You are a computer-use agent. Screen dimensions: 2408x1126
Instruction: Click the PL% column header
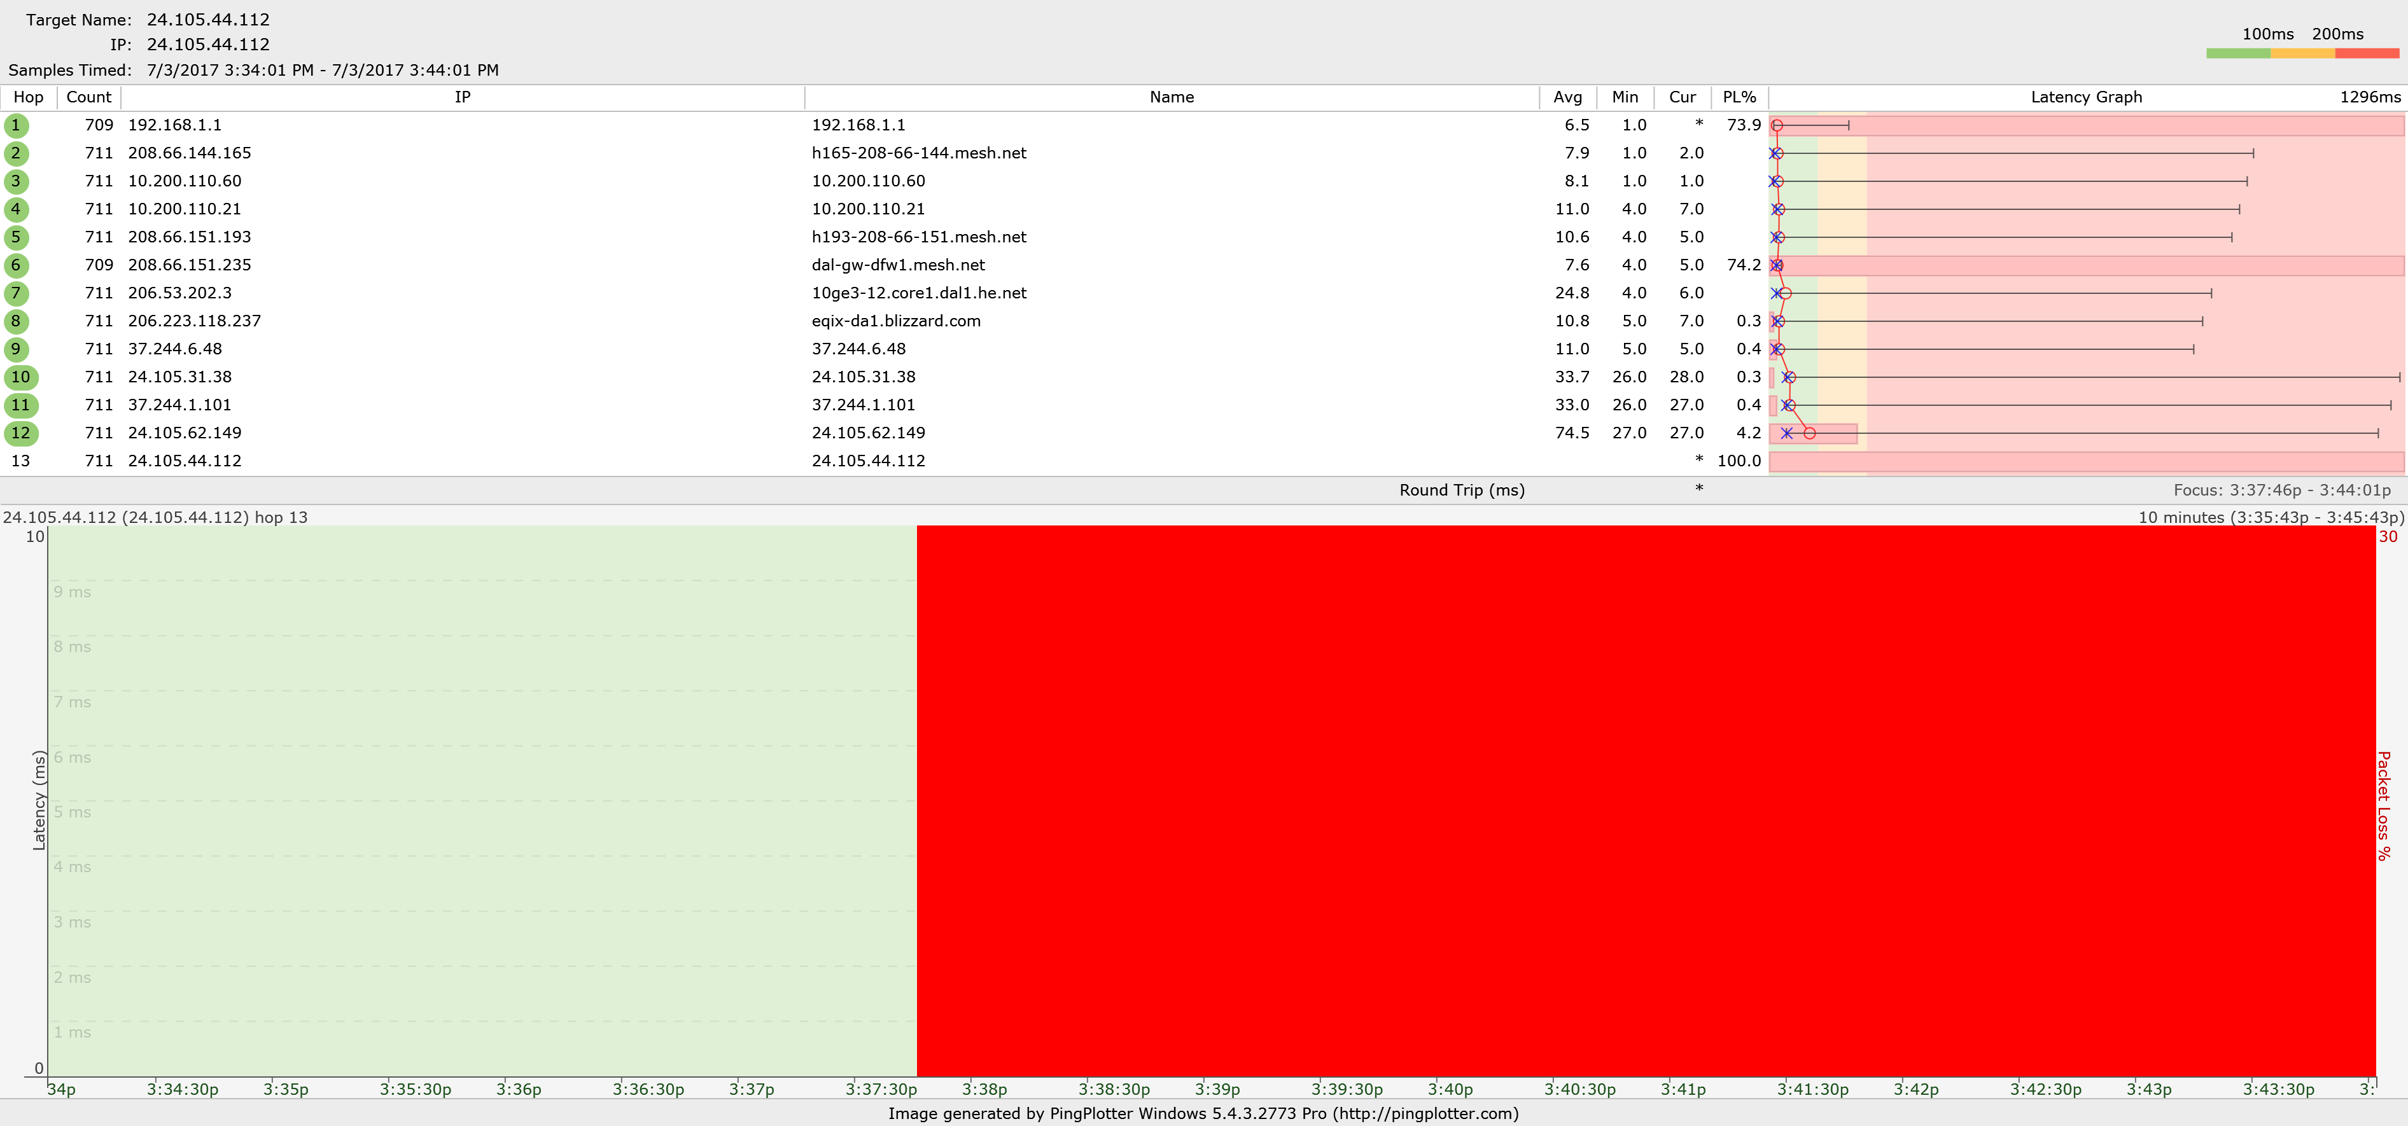tap(1739, 97)
